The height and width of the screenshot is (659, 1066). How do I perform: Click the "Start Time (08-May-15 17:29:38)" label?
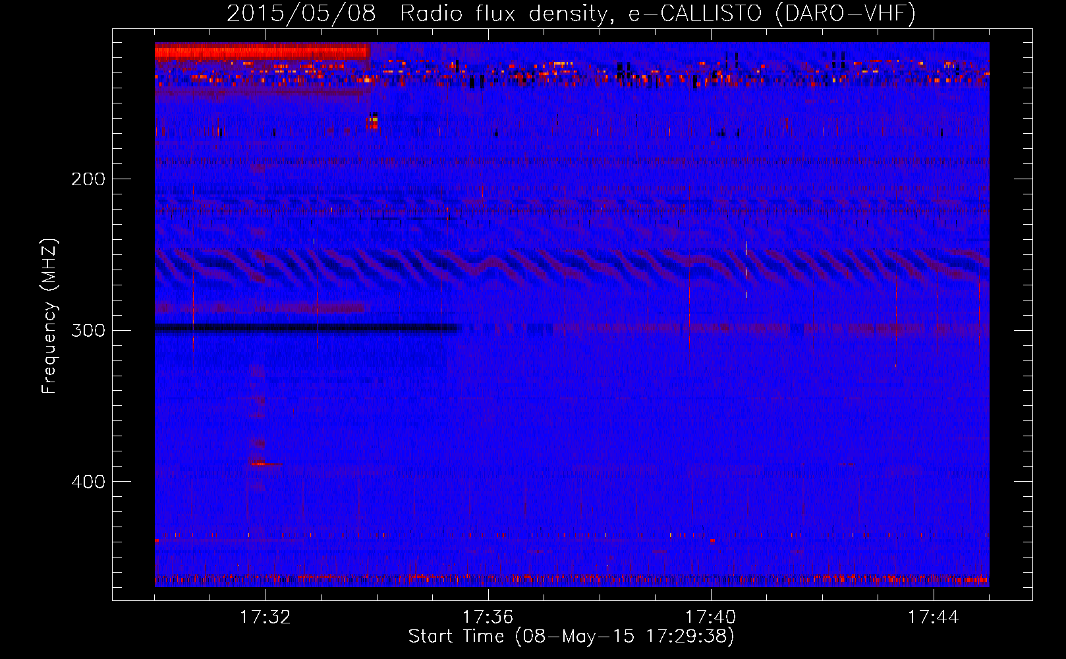coord(571,637)
